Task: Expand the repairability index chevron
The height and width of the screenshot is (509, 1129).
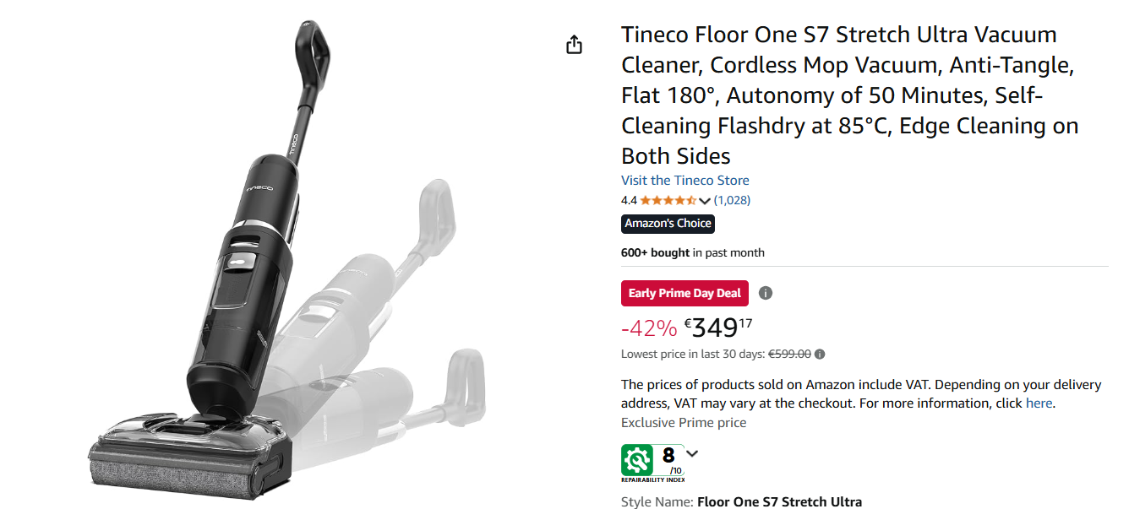Action: [x=693, y=454]
